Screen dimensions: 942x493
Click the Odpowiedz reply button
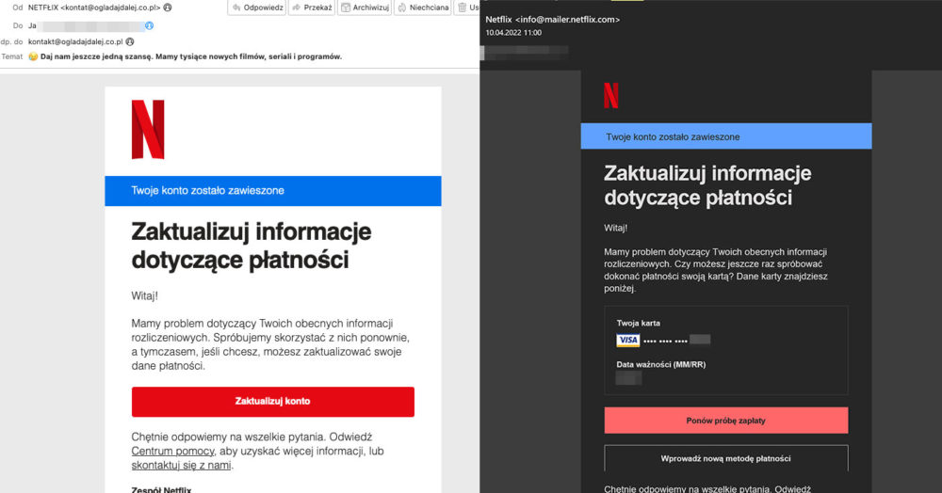[x=257, y=8]
